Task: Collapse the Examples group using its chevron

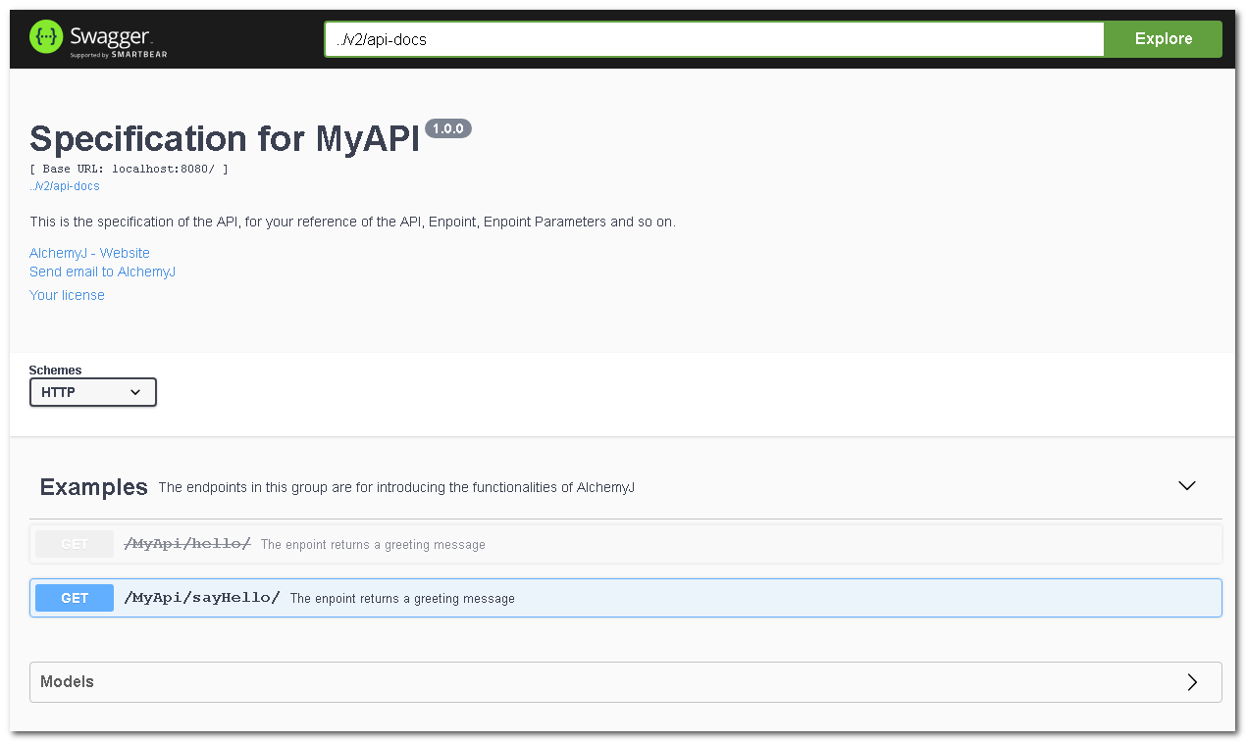Action: pyautogui.click(x=1186, y=486)
